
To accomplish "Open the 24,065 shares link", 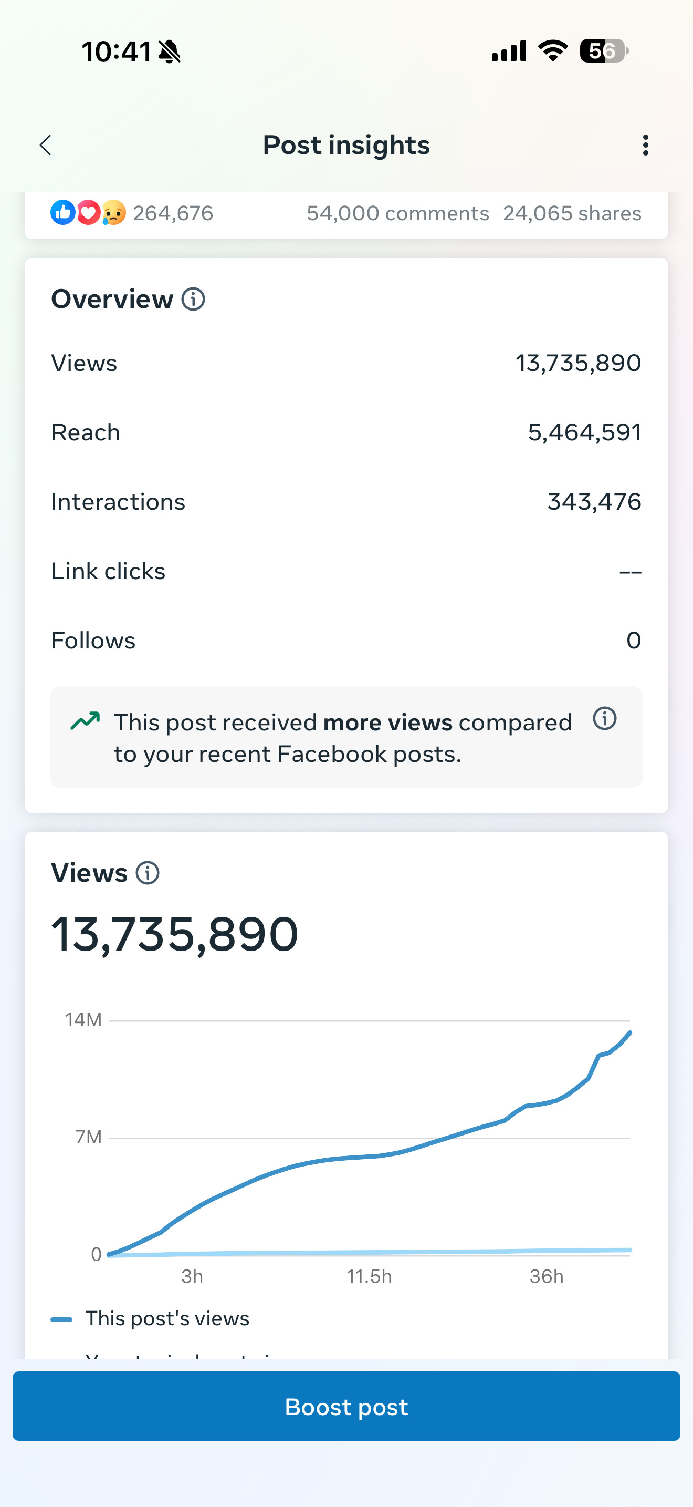I will (571, 213).
